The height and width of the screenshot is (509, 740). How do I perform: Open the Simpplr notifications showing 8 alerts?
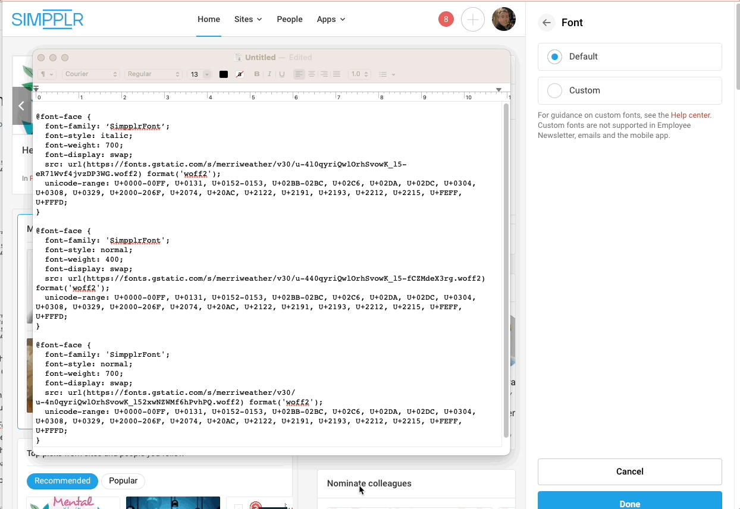click(x=446, y=19)
